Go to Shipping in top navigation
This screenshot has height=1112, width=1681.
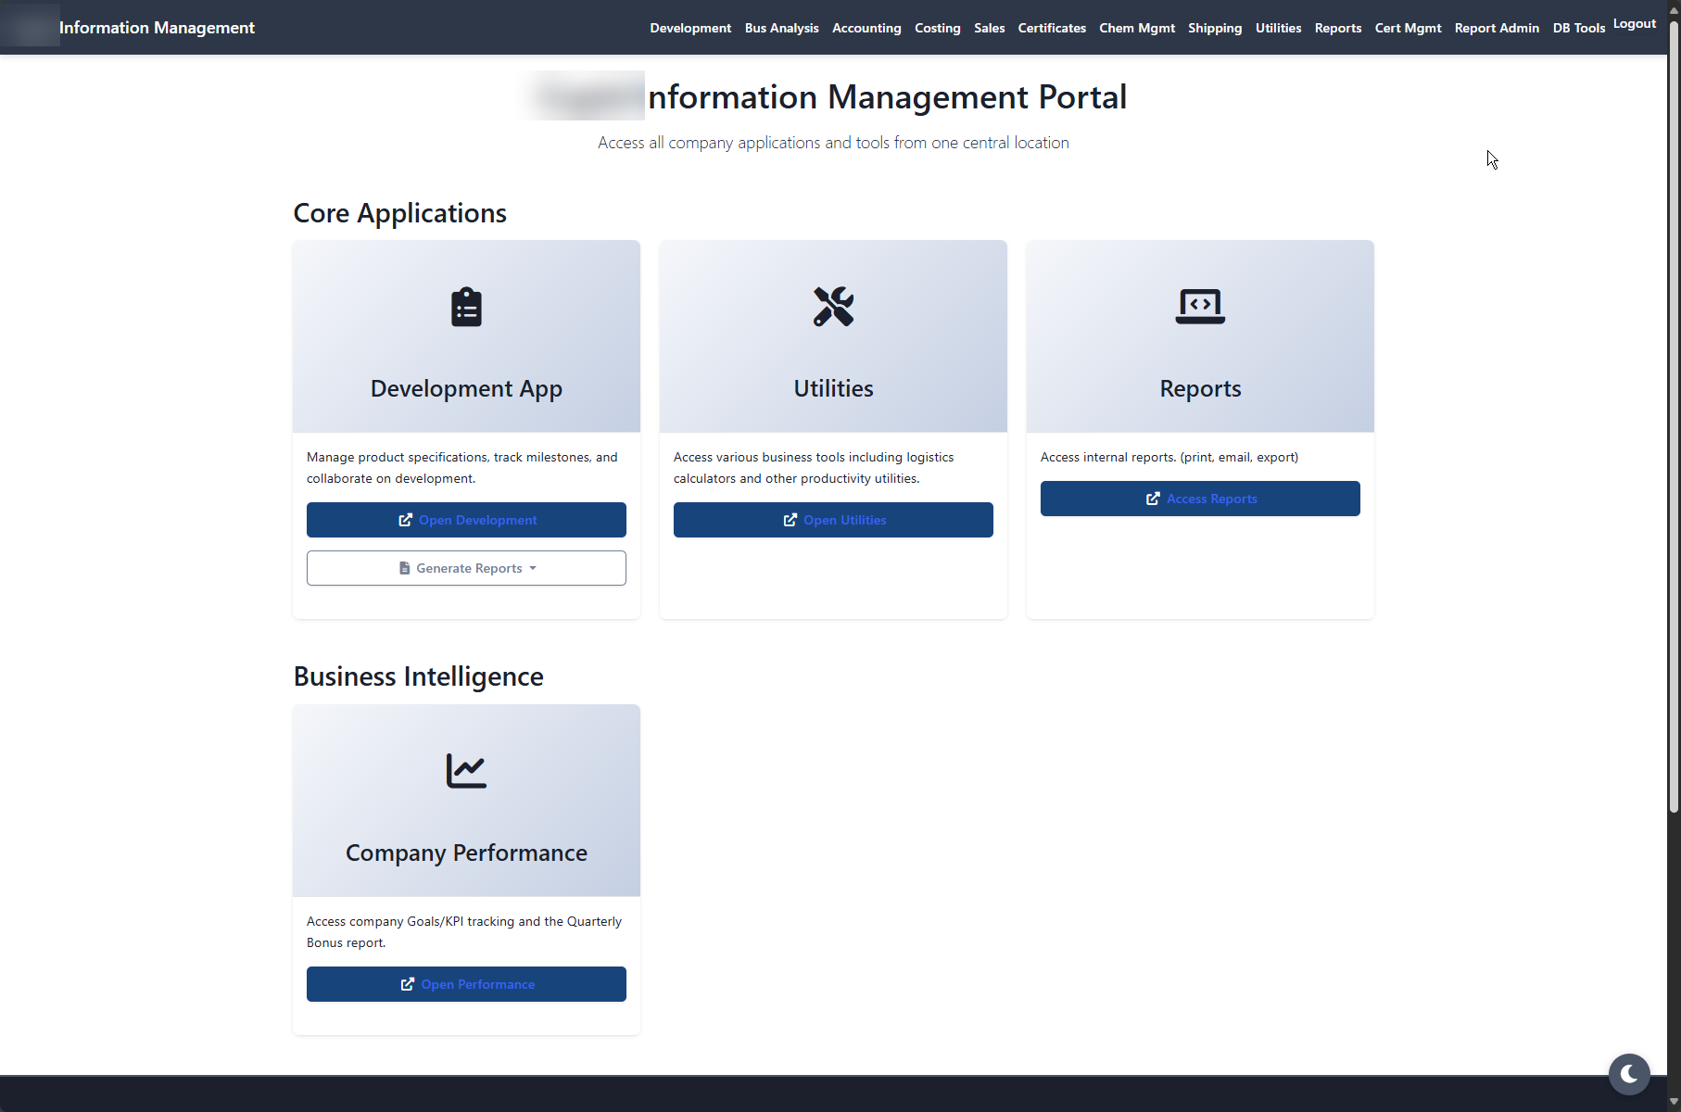(x=1214, y=28)
